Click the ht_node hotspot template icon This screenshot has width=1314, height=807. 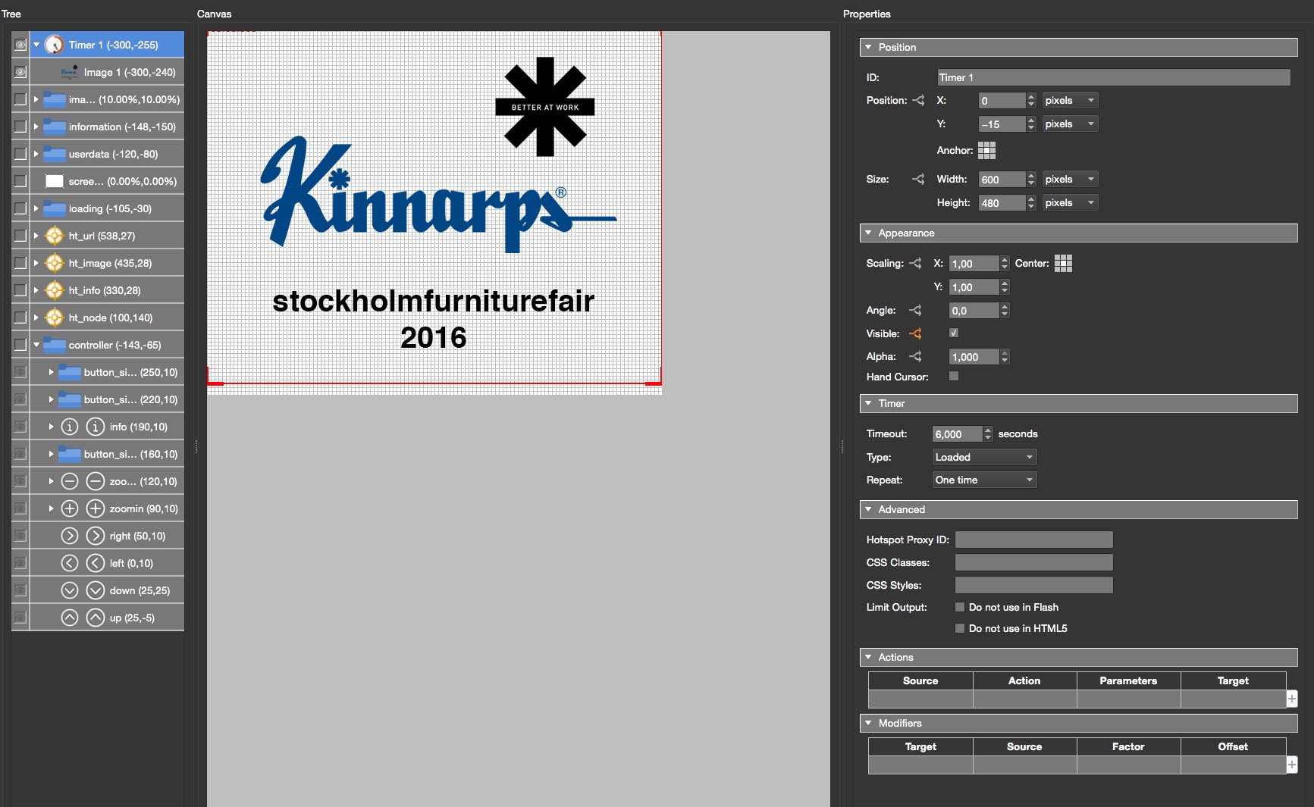tap(54, 317)
